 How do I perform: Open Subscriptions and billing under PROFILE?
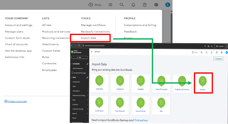coord(140,25)
